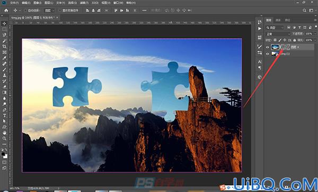Click the top layer's vector mask thumbnail

click(286, 47)
